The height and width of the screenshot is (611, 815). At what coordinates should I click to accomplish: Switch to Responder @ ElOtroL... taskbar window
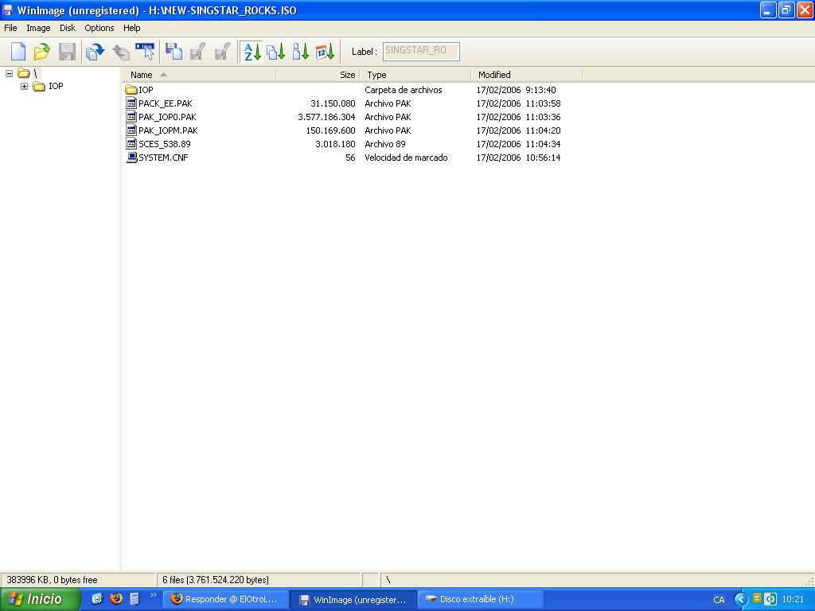coord(225,599)
